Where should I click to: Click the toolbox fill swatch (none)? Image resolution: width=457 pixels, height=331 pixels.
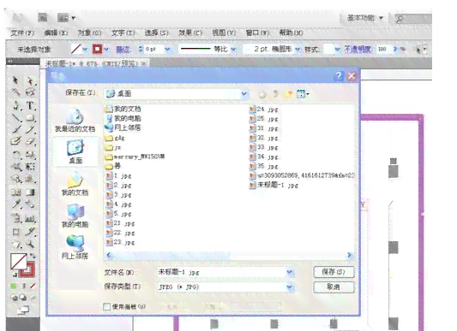point(18,261)
